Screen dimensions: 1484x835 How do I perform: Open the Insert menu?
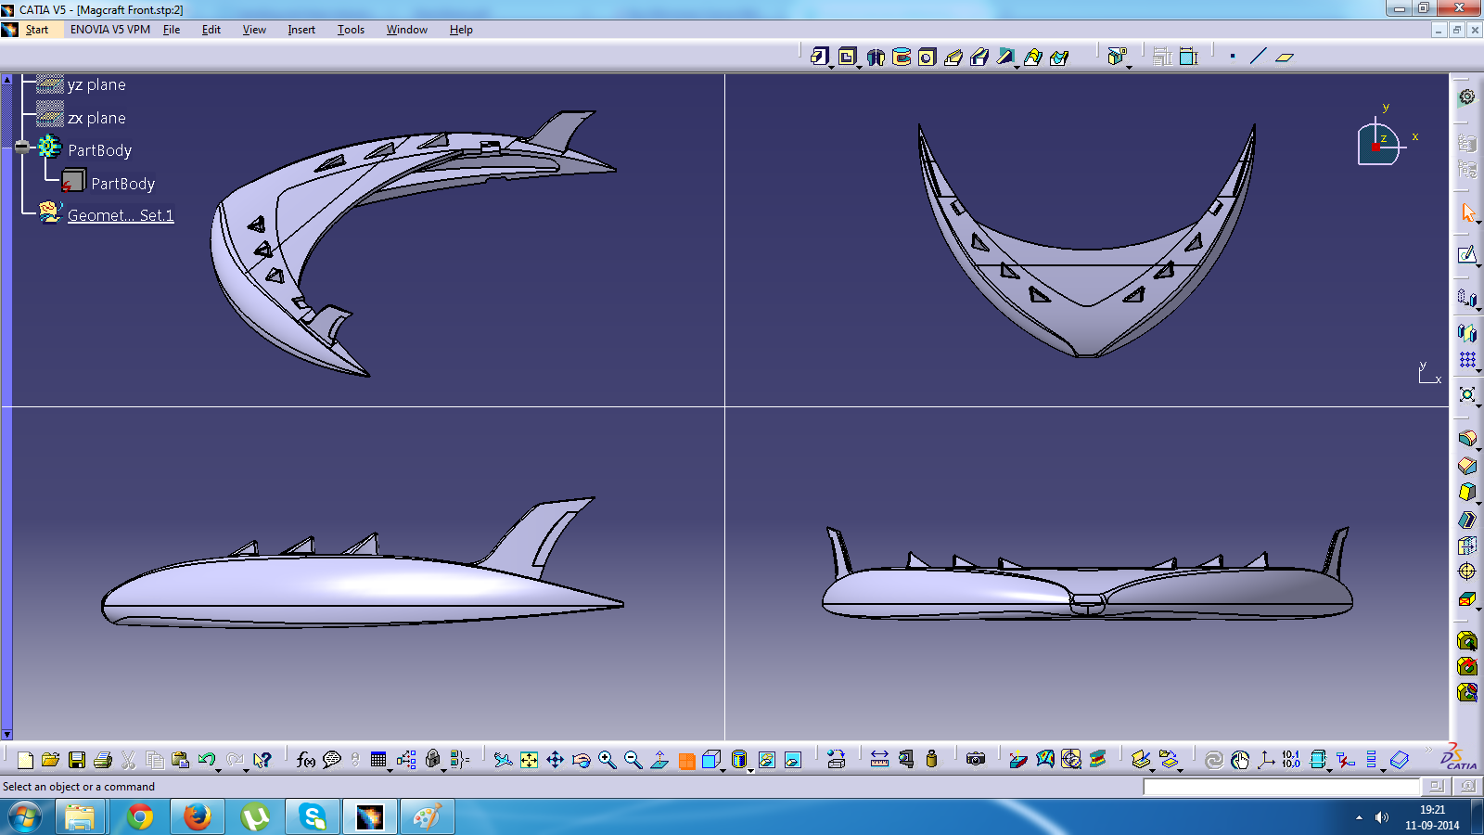301,30
